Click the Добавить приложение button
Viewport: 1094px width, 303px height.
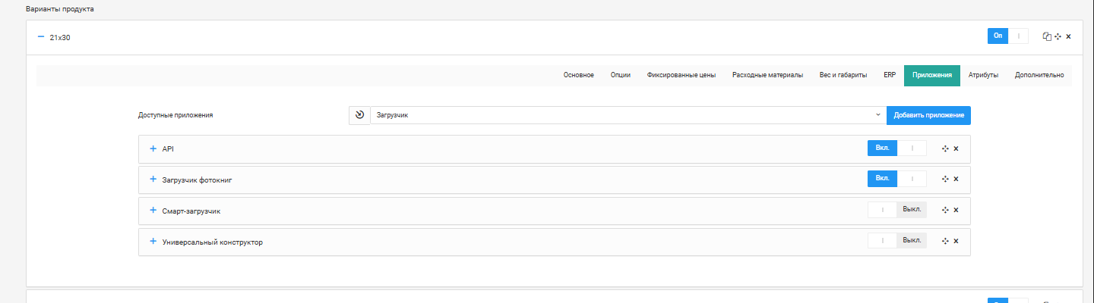tap(928, 115)
